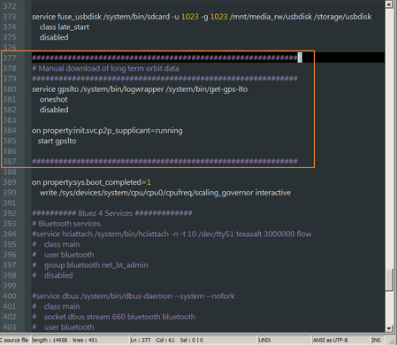Viewport: 398px width, 345px height.
Task: Click the window resize grip corner
Action: click(392, 341)
